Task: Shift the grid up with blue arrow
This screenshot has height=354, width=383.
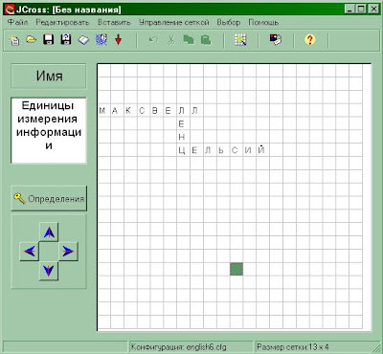Action: click(x=49, y=232)
